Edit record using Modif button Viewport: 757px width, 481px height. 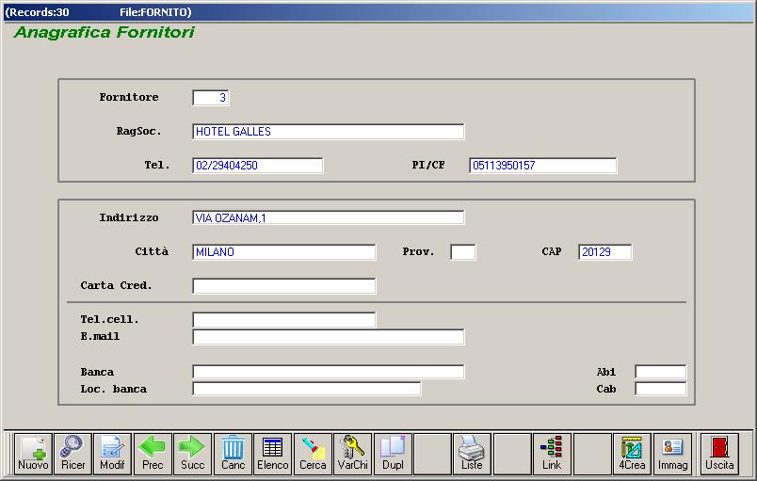point(112,454)
